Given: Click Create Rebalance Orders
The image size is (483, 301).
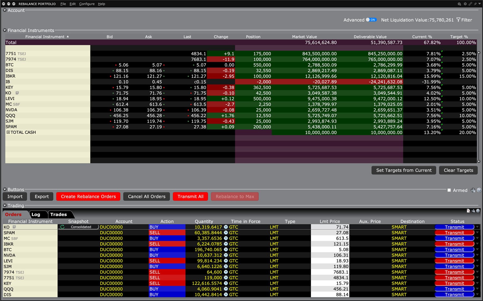Looking at the screenshot, I should [x=88, y=196].
